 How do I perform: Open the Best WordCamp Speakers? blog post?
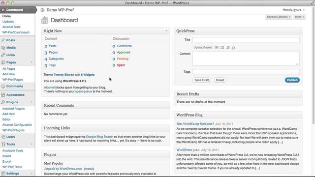point(195,124)
